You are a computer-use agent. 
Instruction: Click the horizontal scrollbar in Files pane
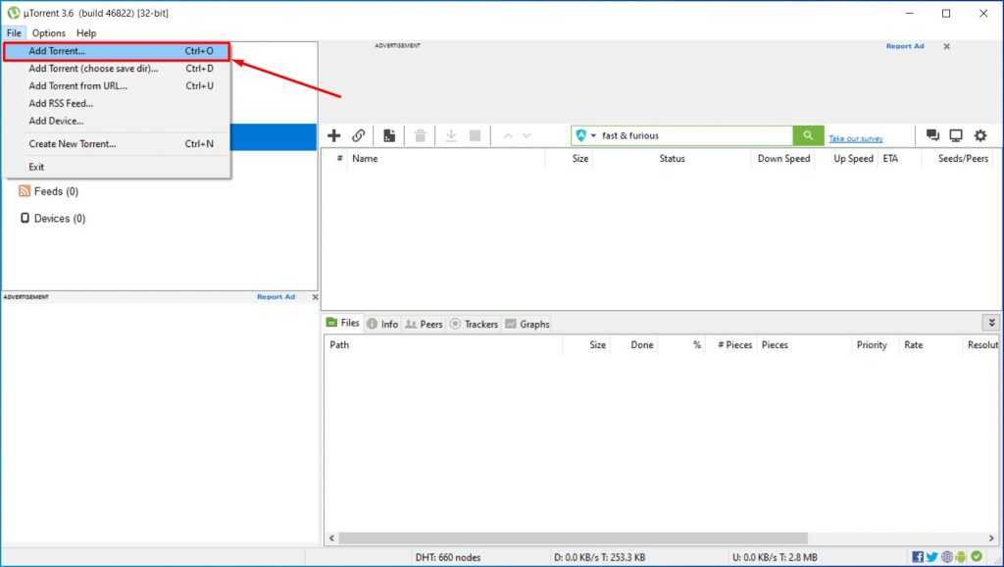click(x=573, y=538)
